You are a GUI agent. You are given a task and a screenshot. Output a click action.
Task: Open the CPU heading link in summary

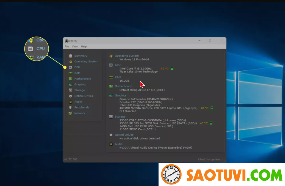click(x=118, y=65)
